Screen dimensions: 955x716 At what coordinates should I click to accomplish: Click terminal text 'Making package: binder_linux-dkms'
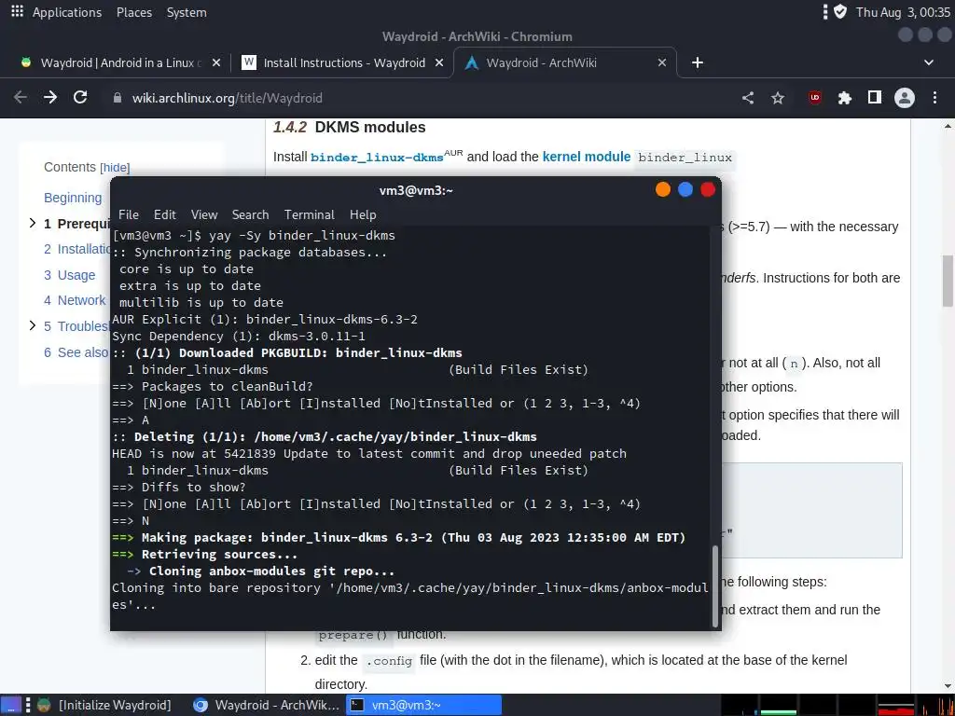pos(264,538)
